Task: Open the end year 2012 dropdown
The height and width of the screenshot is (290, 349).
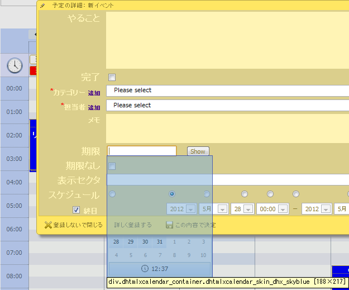Action: coord(317,209)
